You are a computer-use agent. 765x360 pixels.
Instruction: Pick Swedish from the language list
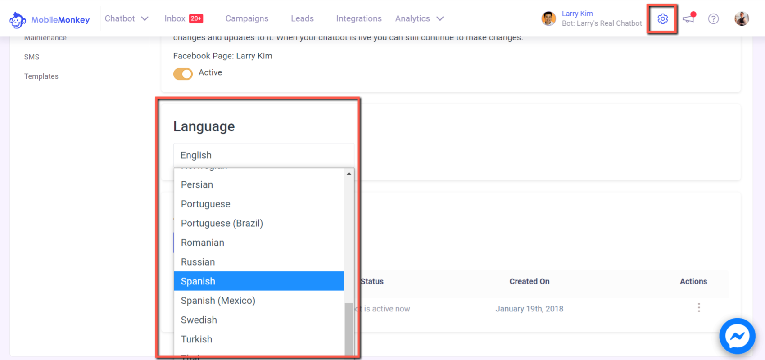coord(259,319)
